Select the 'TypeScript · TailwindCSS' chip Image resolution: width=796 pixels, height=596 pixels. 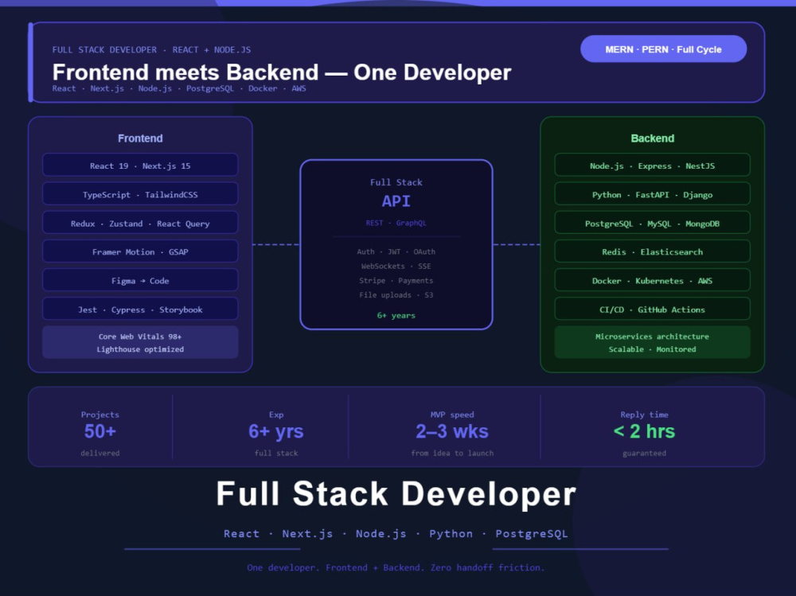coord(140,194)
